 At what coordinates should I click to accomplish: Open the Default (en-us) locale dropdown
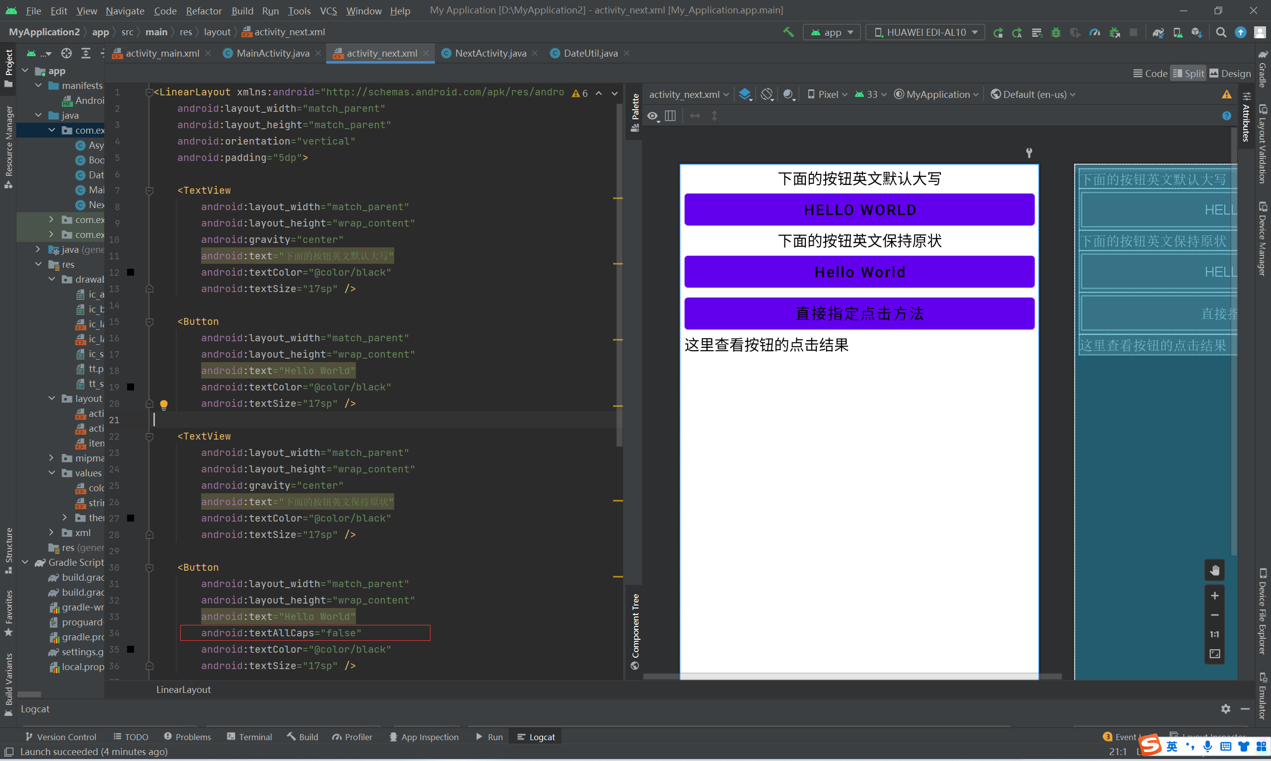1033,94
